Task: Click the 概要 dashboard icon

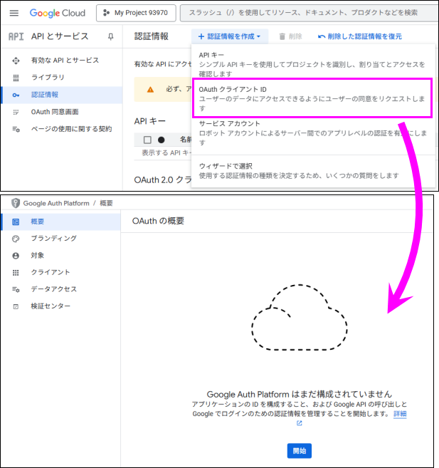Action: pyautogui.click(x=16, y=222)
